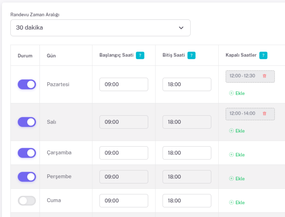Add a closed hour for Perşembe
The image size is (285, 217).
[237, 179]
